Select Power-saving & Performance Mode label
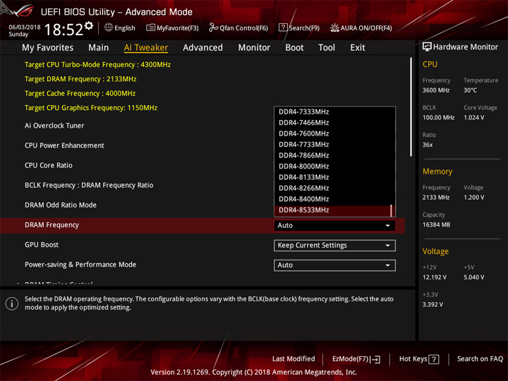 (80, 265)
